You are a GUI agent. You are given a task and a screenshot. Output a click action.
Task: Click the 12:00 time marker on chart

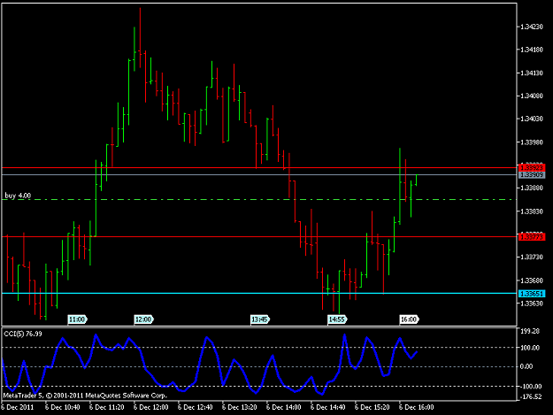[144, 319]
